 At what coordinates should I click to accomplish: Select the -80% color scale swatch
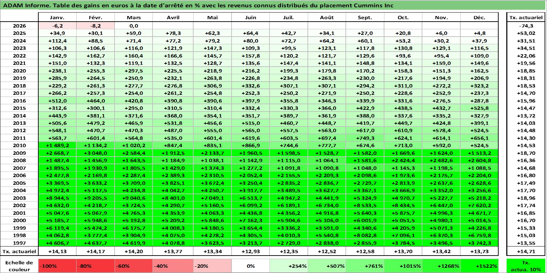[x=95, y=266]
